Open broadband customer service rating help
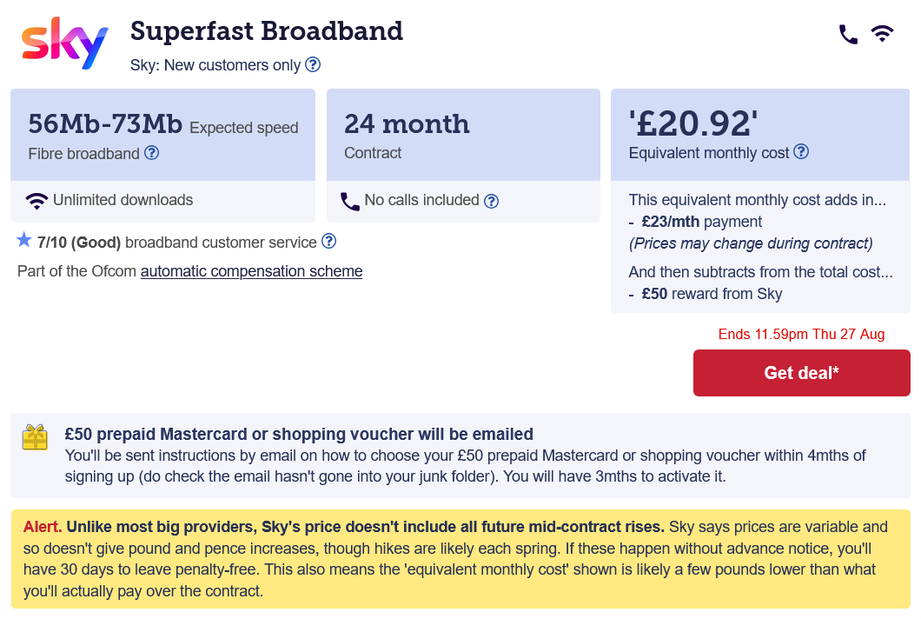The image size is (921, 619). click(329, 241)
